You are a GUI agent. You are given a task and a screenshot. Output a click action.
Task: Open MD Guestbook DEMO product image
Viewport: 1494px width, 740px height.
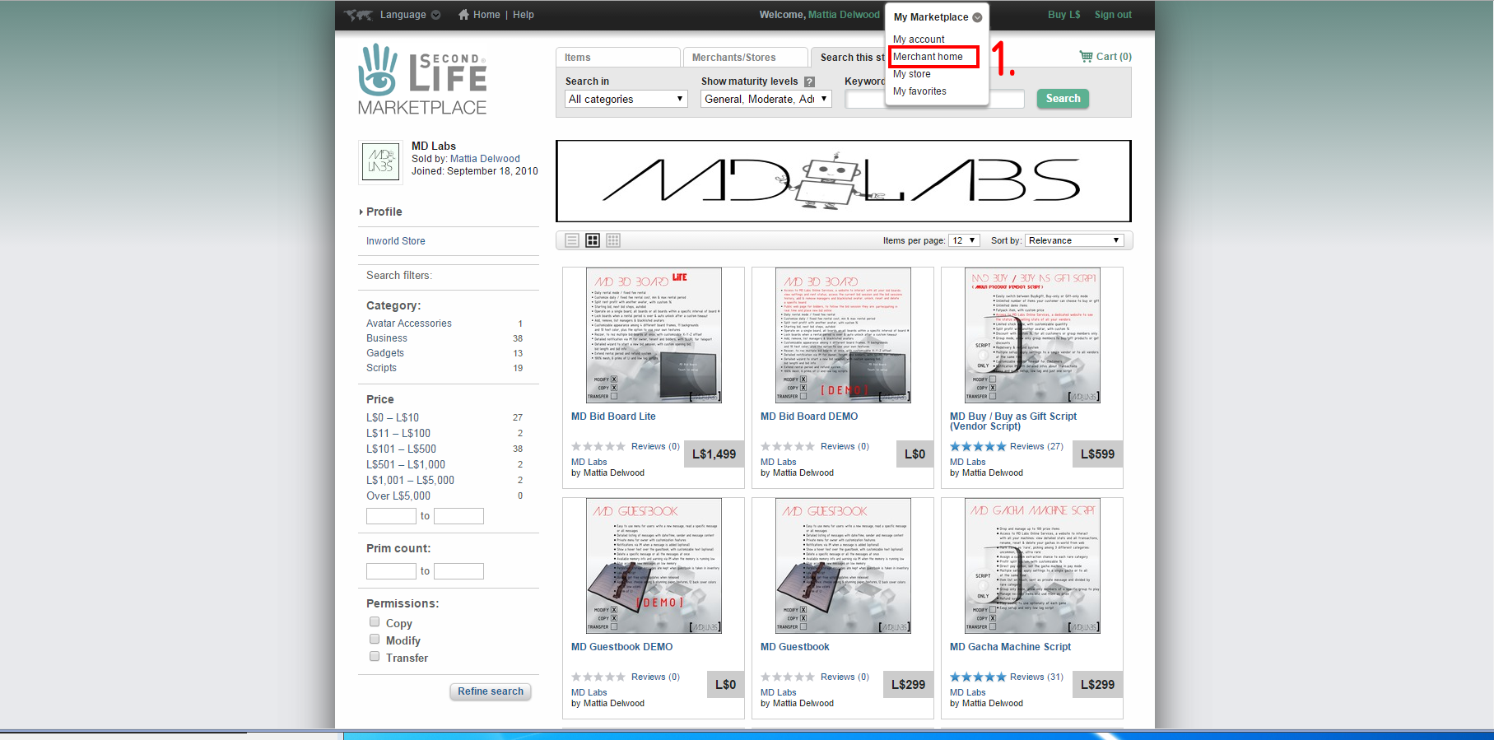point(654,565)
